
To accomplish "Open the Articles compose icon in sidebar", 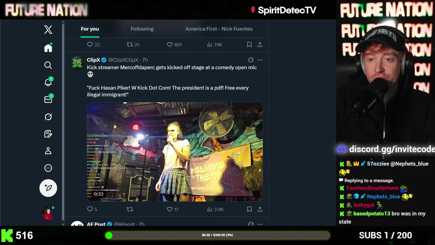I will [48, 134].
